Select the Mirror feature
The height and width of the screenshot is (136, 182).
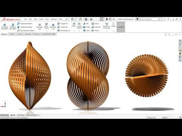[x=95, y=31]
